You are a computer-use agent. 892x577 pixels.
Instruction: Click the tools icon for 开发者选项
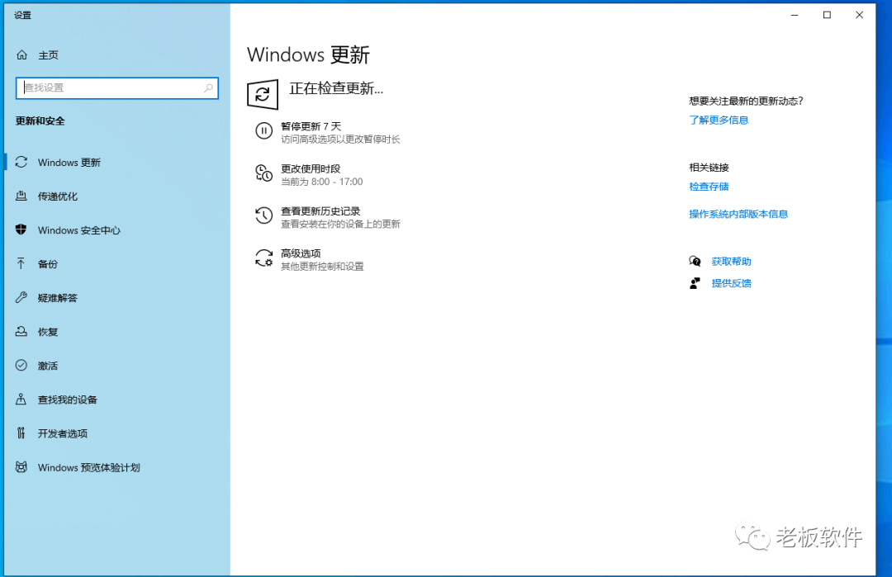21,433
